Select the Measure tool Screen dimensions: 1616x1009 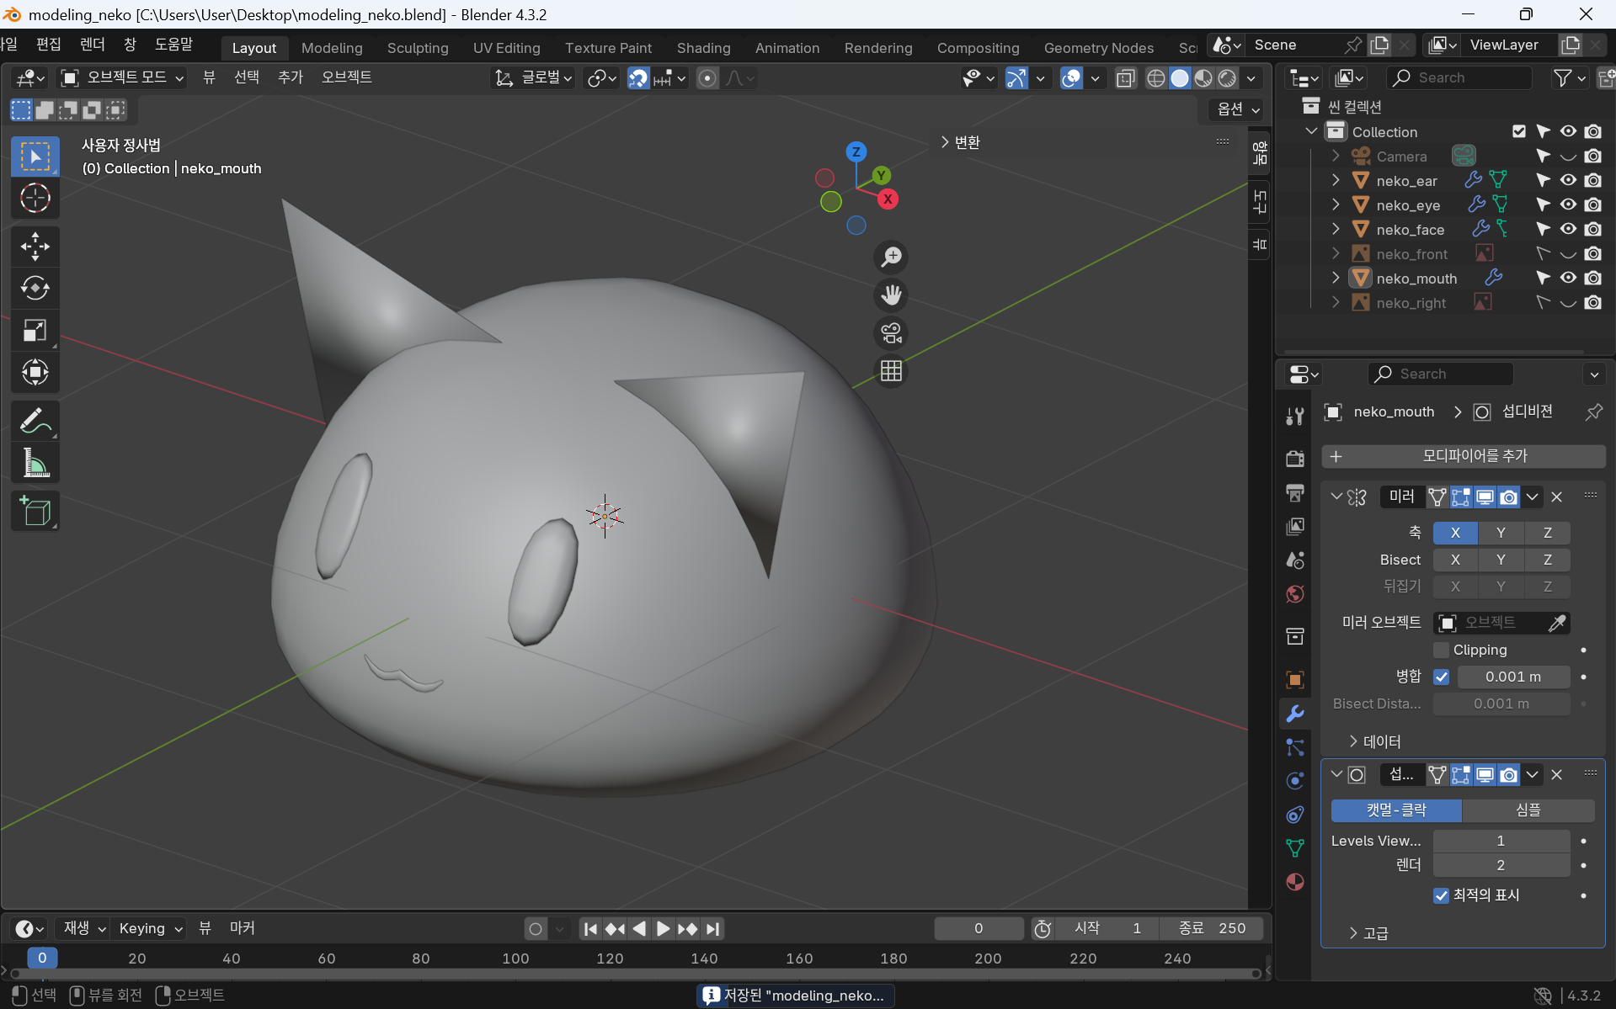click(x=35, y=463)
